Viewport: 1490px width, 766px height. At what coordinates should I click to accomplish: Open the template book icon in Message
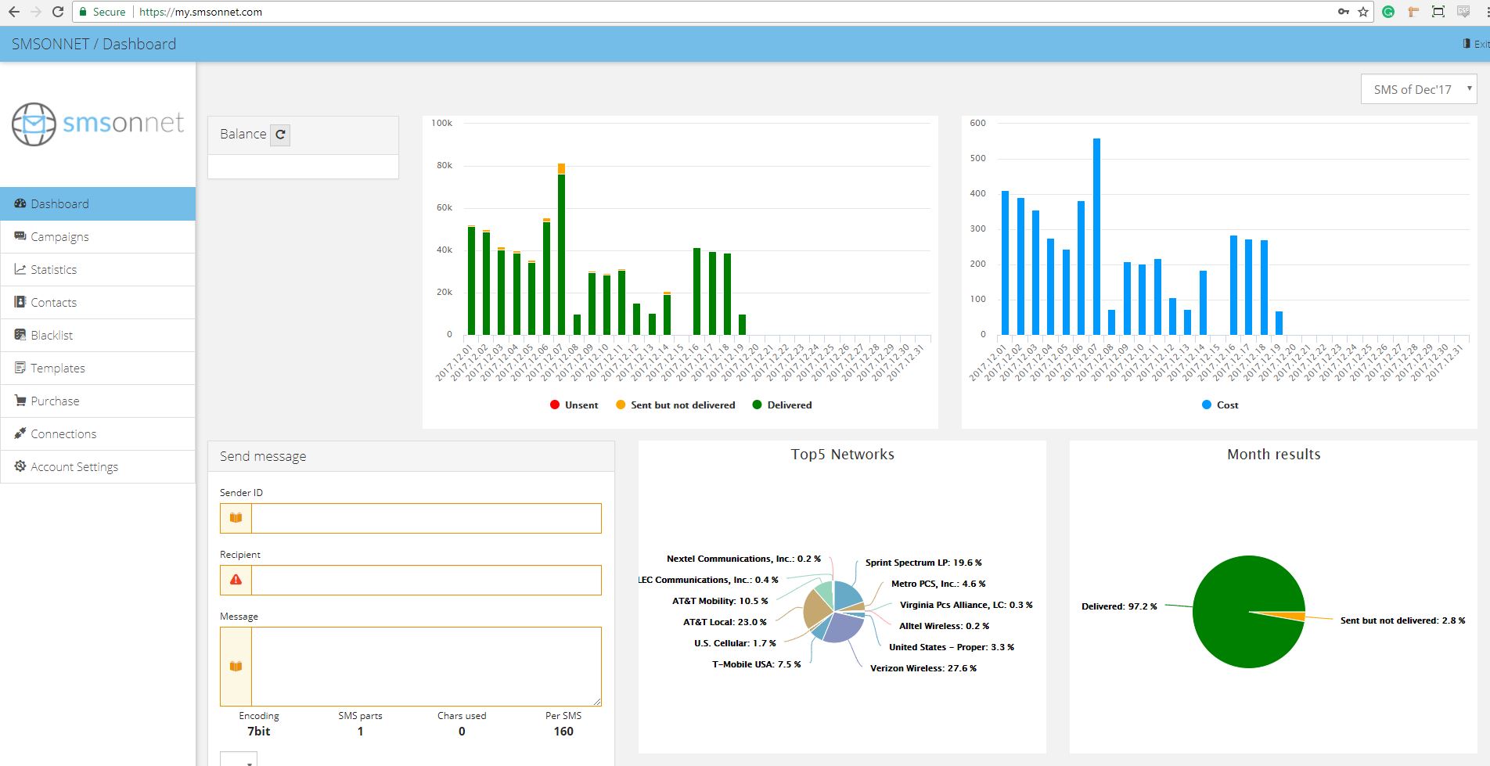[236, 667]
